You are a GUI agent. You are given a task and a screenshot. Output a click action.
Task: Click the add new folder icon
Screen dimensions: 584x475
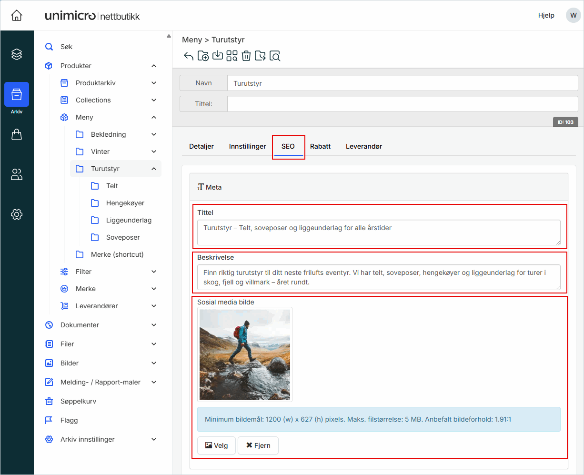click(x=203, y=56)
